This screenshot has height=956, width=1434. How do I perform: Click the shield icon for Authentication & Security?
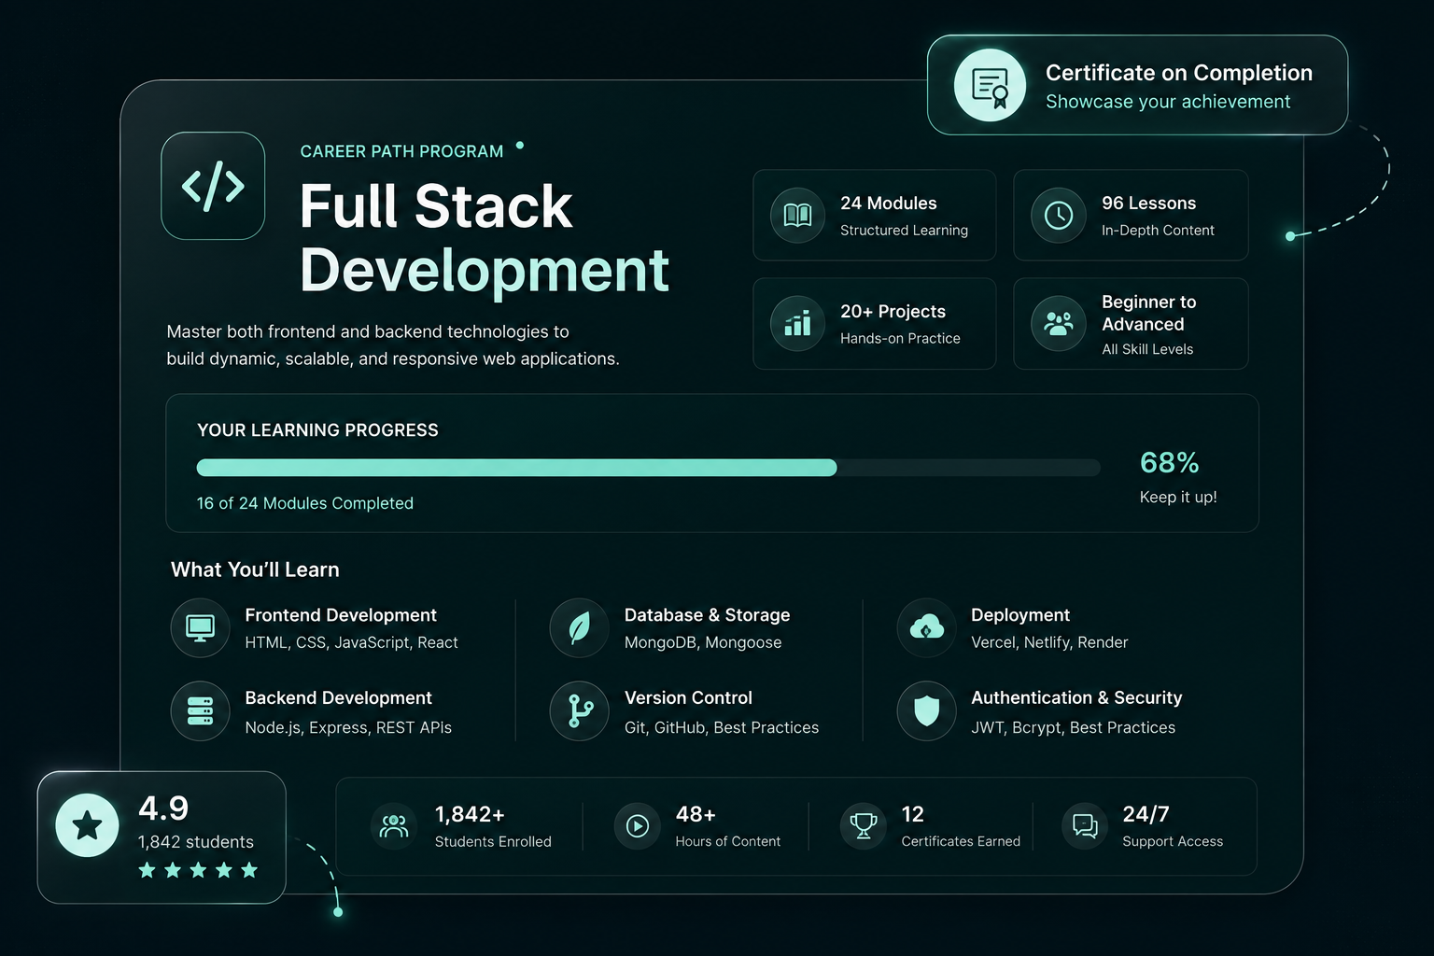[x=926, y=710]
